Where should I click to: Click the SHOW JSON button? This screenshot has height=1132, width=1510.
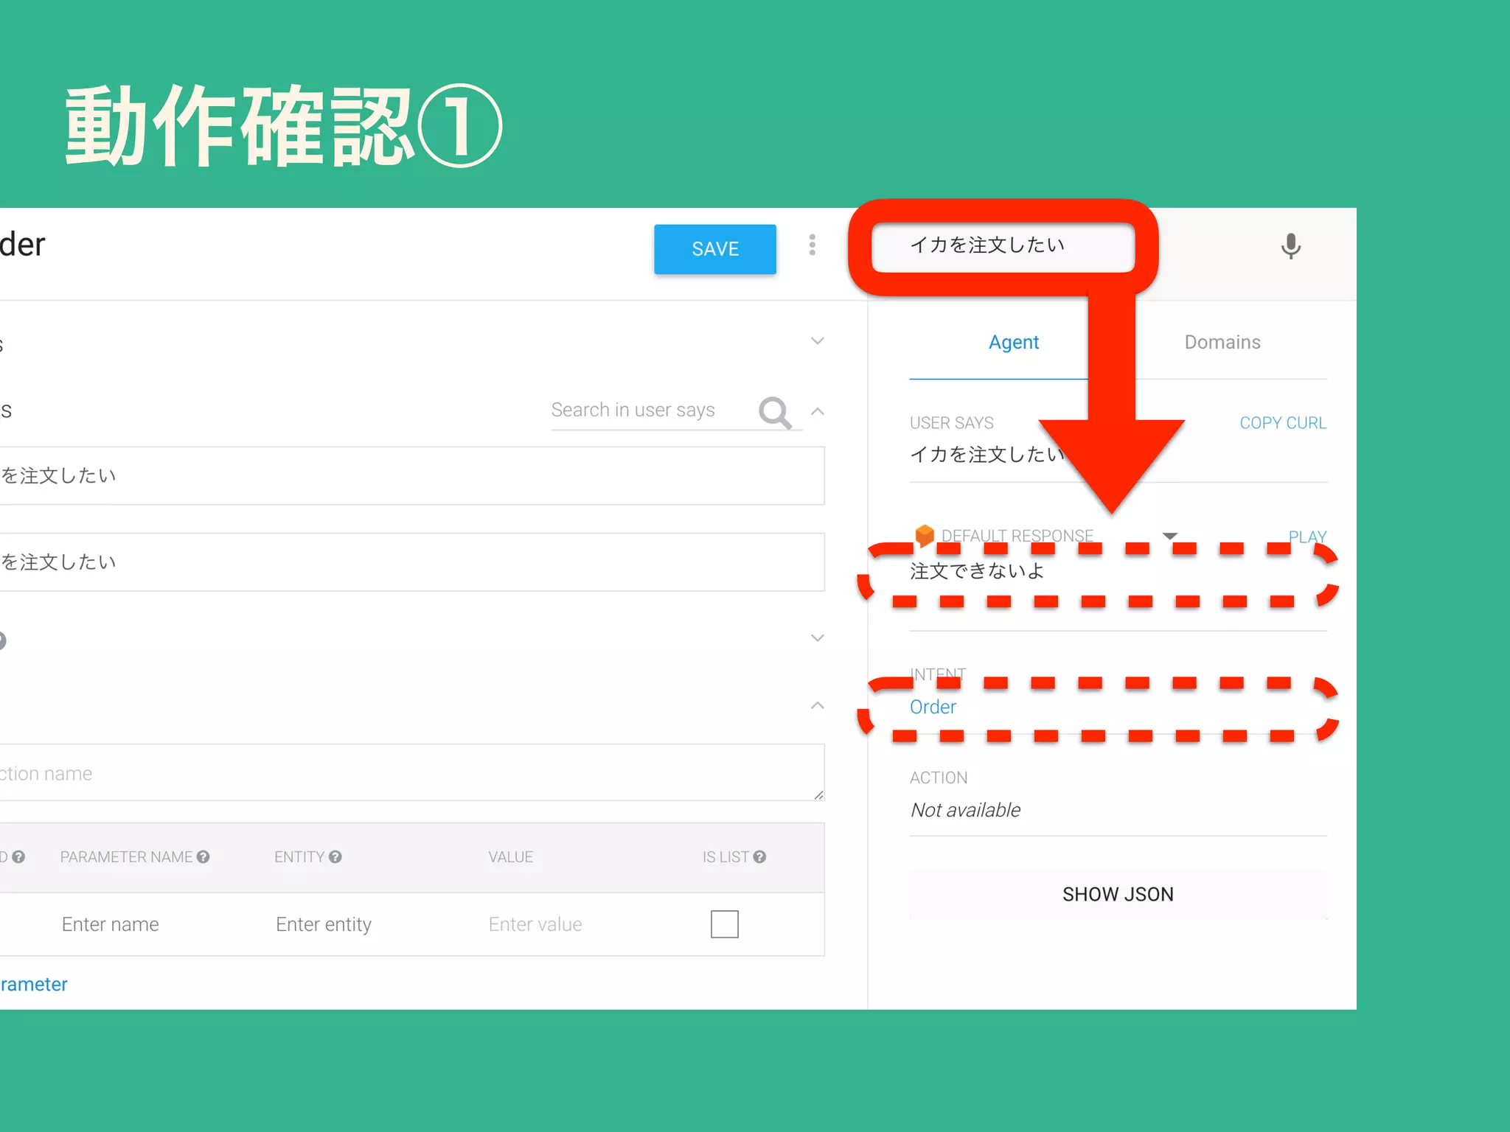pos(1117,894)
